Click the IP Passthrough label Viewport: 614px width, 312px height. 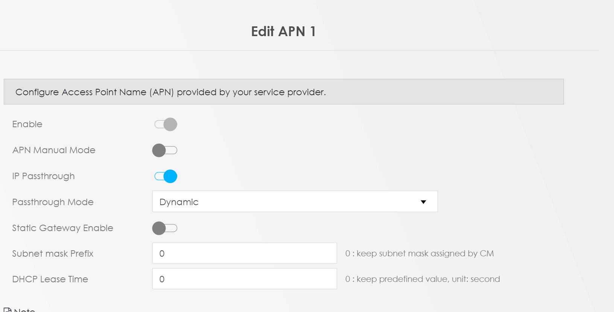coord(43,176)
